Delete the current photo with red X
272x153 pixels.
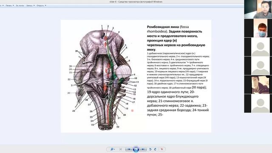[x=162, y=149]
